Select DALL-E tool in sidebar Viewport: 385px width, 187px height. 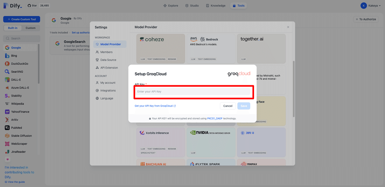tap(20, 80)
